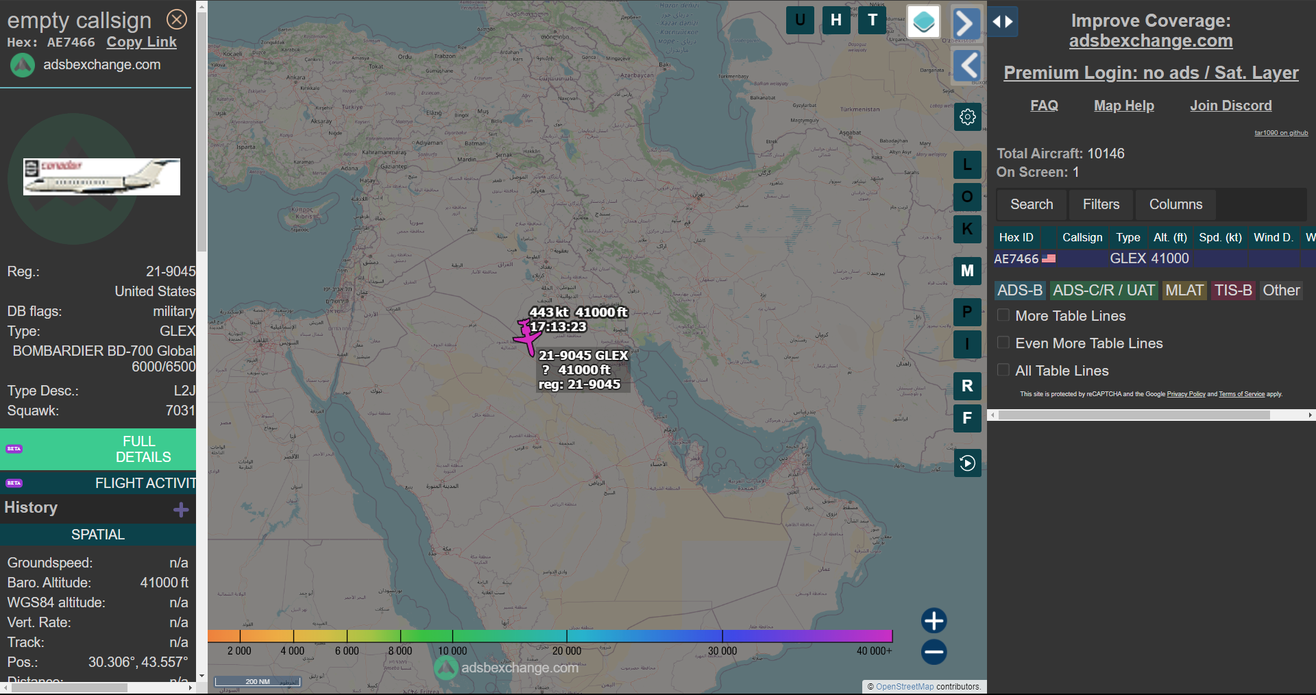Click the K map control button
1316x695 pixels.
tap(967, 229)
